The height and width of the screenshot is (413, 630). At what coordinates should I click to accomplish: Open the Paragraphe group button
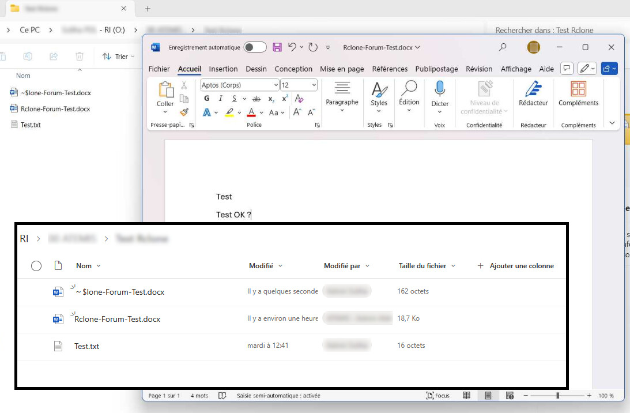point(342,96)
